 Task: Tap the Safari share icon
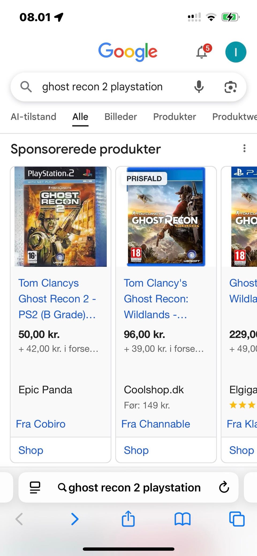(128, 519)
